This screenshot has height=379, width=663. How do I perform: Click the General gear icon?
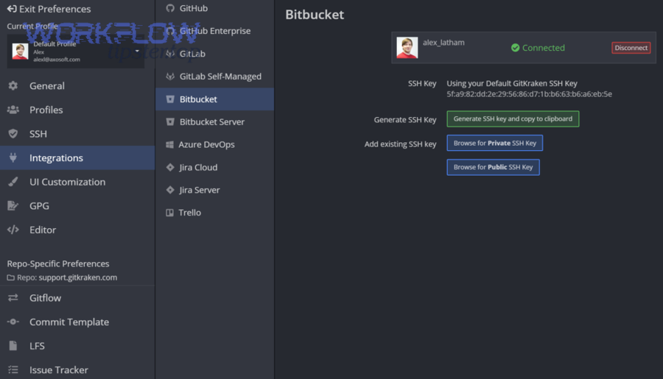pos(13,86)
